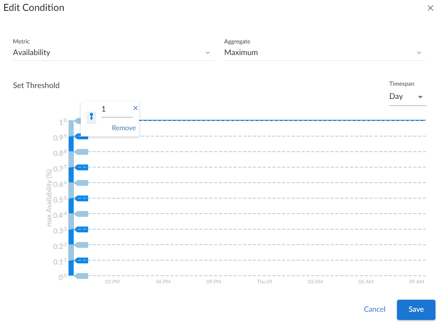Close the Edit Condition dialog
Image resolution: width=444 pixels, height=323 pixels.
coord(430,8)
